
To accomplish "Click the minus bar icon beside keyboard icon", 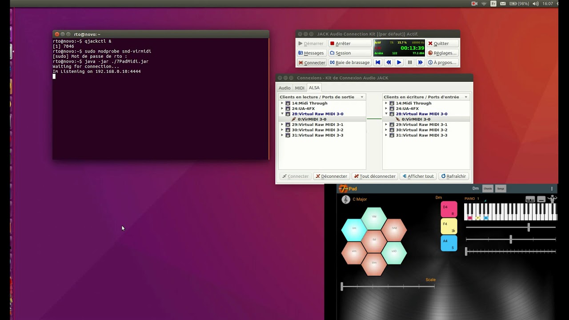I will [541, 199].
